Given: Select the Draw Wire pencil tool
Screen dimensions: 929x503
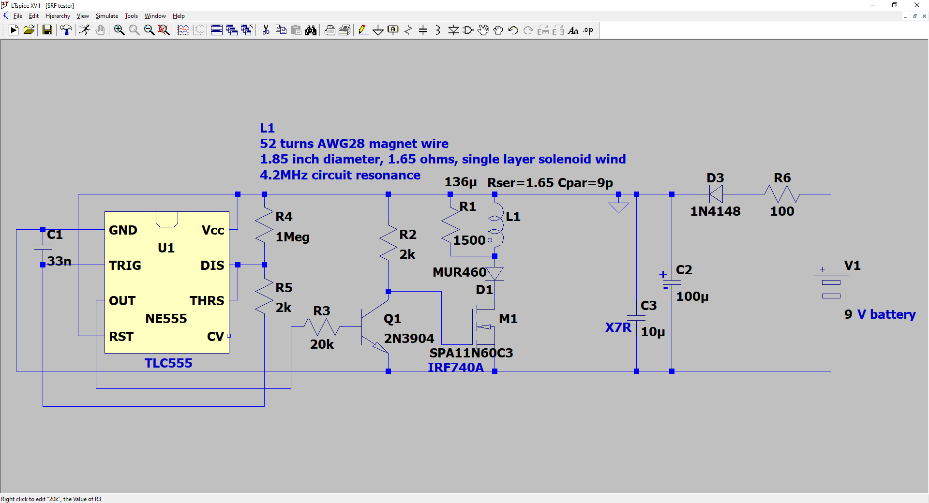Looking at the screenshot, I should [x=363, y=30].
